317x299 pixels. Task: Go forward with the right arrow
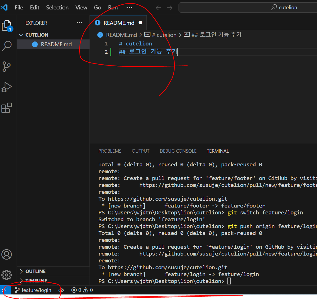pos(170,8)
